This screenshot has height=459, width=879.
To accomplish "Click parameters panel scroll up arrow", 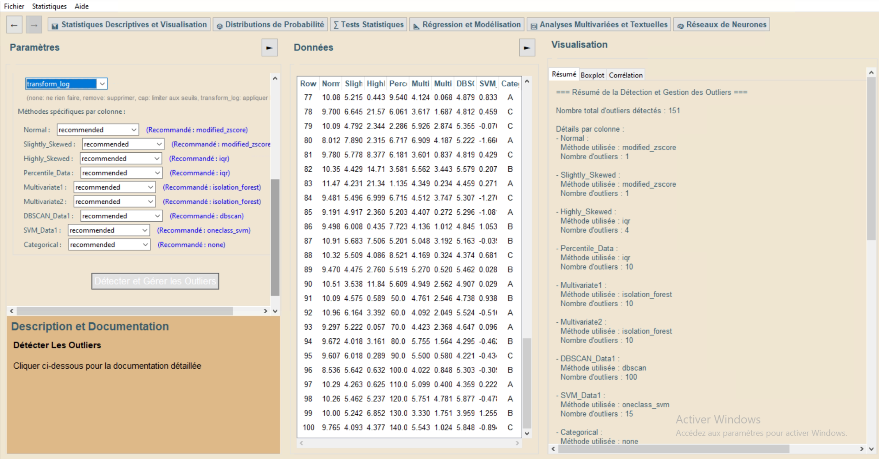I will coord(275,78).
